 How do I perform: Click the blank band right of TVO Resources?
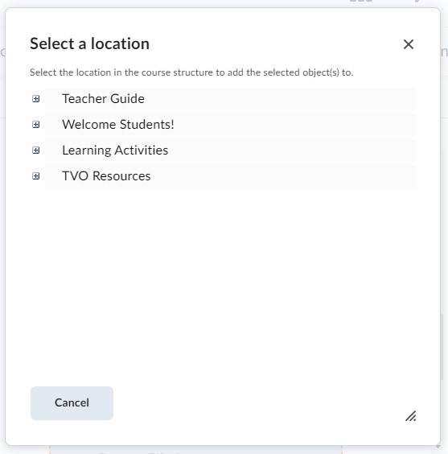(x=283, y=176)
